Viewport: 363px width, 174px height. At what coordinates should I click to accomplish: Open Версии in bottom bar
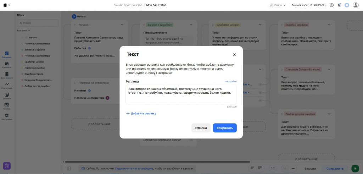pyautogui.click(x=310, y=169)
